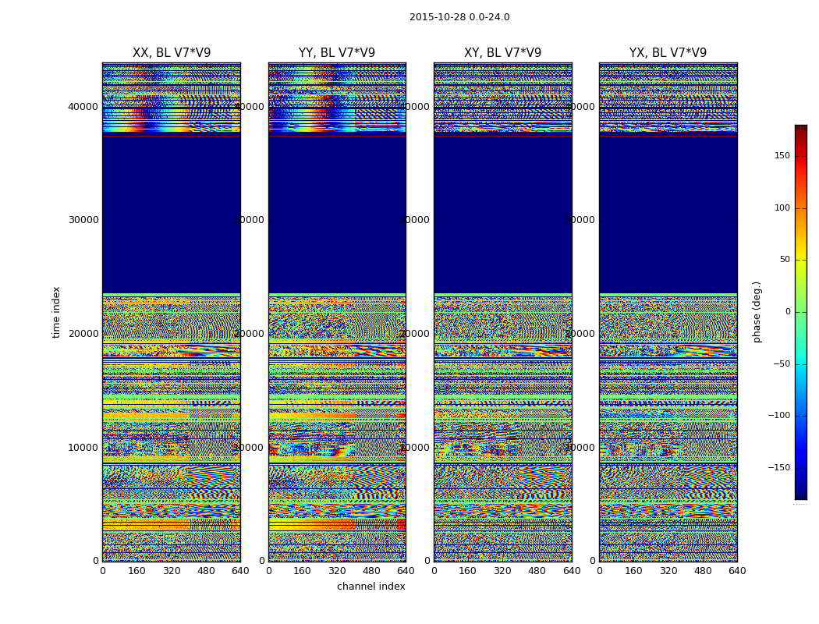This screenshot has width=819, height=624.
Task: Click the XX panel y-axis tick '40000'
Action: click(83, 107)
